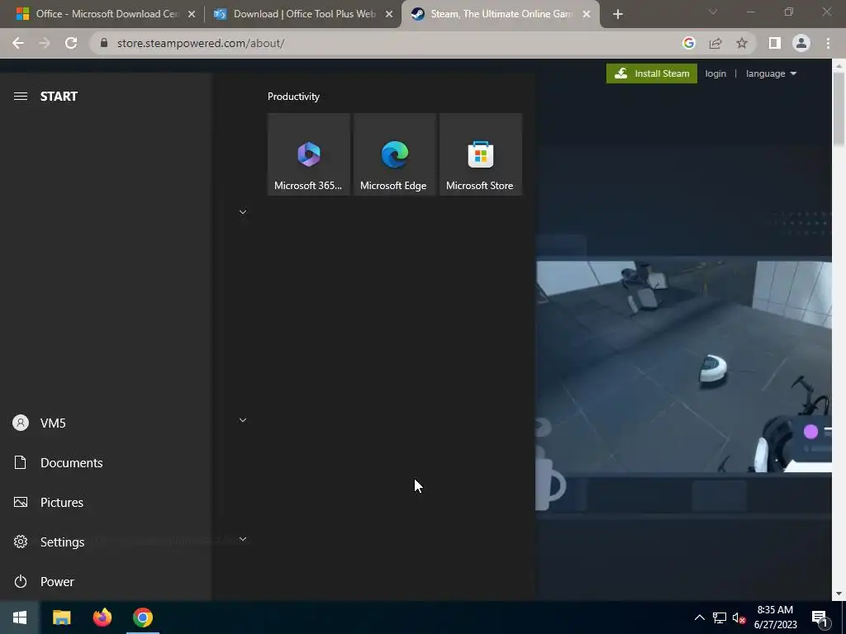The image size is (846, 634).
Task: Click the taskbar clock and date
Action: (x=775, y=617)
